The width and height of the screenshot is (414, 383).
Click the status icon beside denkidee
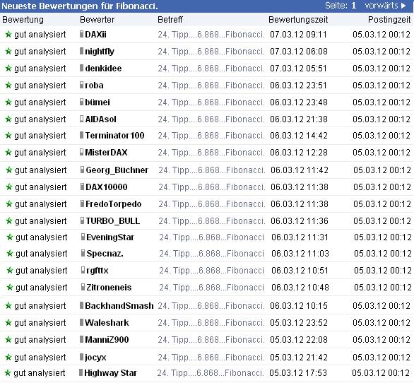click(81, 68)
